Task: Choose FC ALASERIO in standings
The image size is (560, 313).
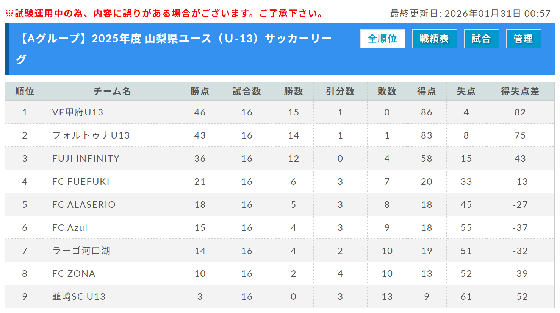Action: coord(84,205)
